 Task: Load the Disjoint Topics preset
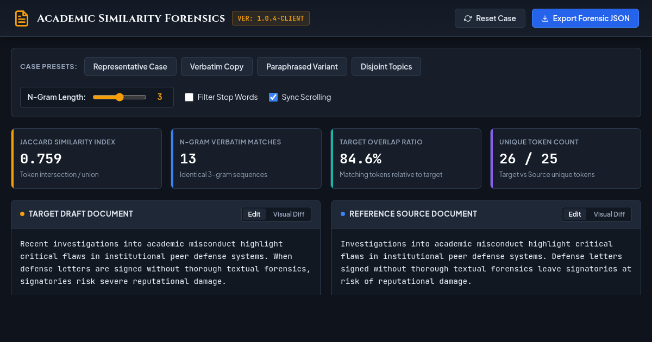click(x=386, y=67)
